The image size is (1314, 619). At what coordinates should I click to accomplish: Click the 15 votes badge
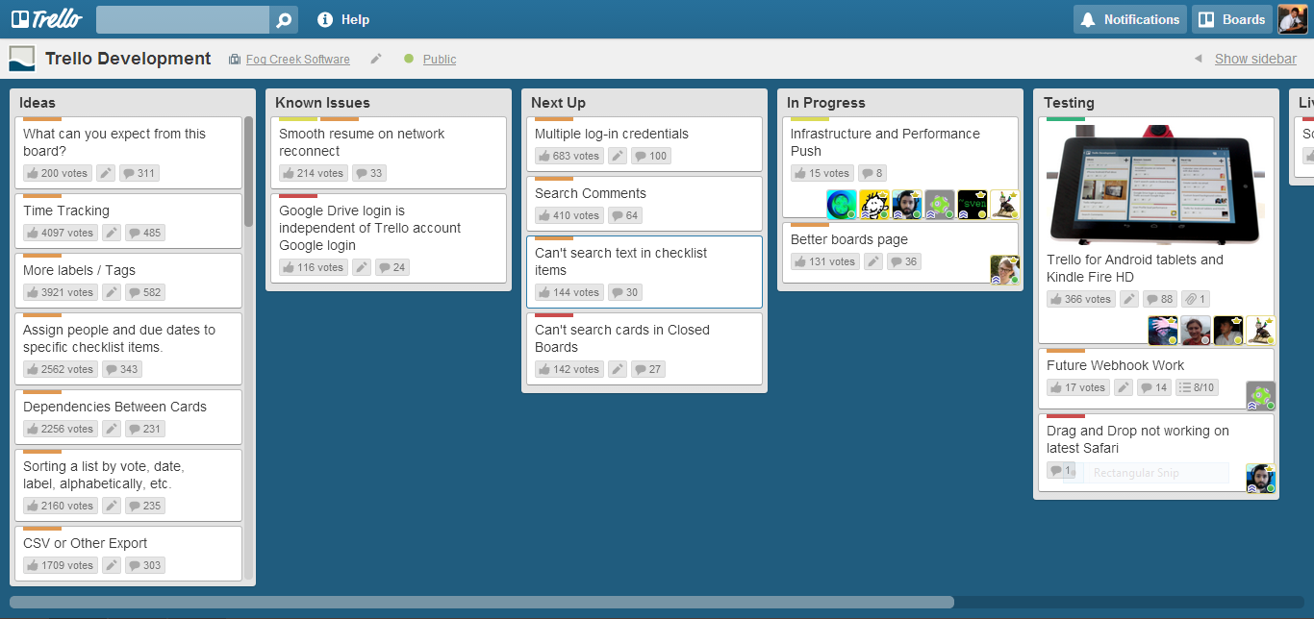822,173
